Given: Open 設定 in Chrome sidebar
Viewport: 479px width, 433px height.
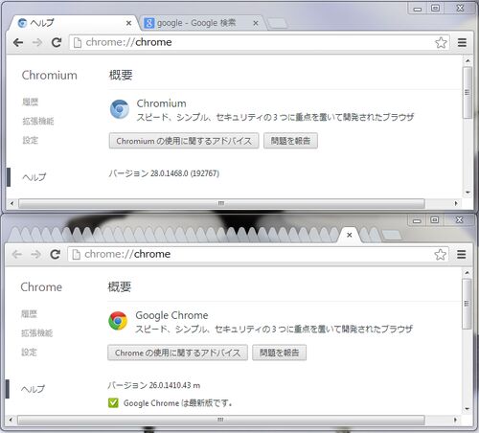Looking at the screenshot, I should pos(29,353).
